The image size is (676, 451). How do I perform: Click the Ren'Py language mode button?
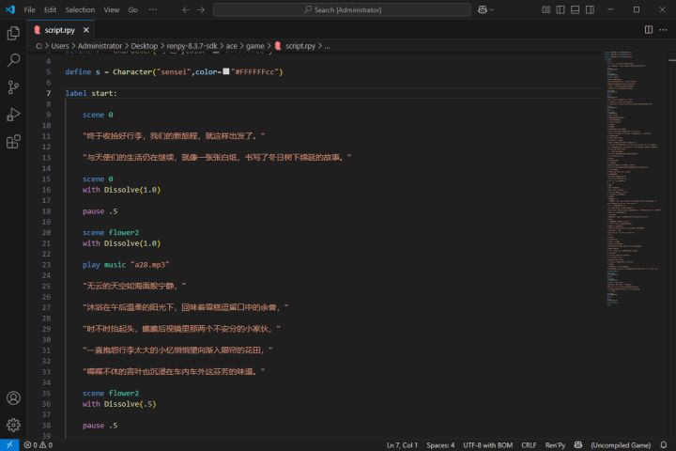click(x=555, y=445)
